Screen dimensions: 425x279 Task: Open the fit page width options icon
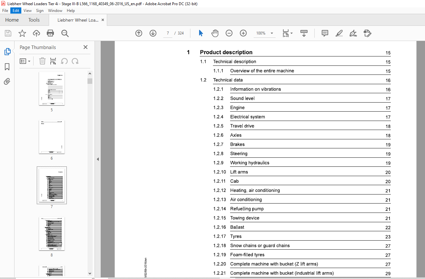(x=288, y=33)
